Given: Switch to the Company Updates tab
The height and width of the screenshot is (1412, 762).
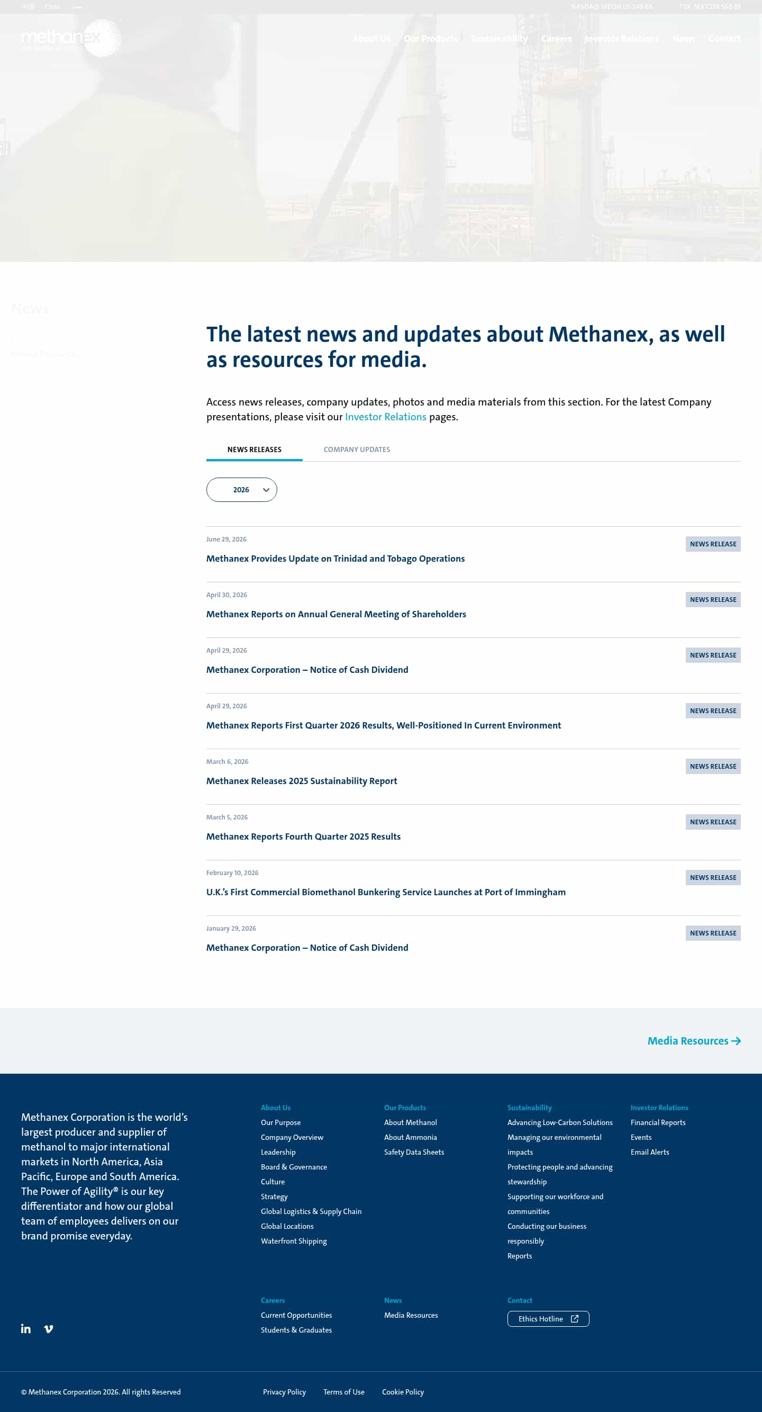Looking at the screenshot, I should (357, 449).
